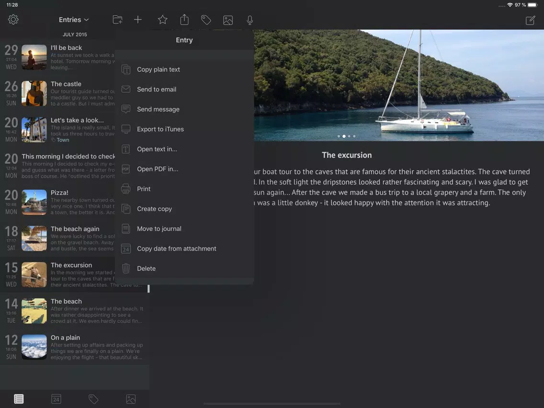Click the Create copy document icon

pos(126,209)
